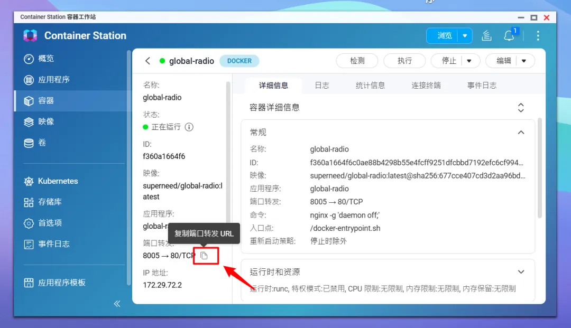Click the global-radio title in header

(191, 61)
